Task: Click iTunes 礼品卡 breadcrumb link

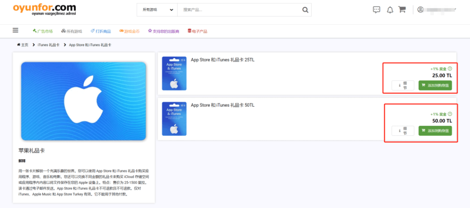Action: pos(49,45)
